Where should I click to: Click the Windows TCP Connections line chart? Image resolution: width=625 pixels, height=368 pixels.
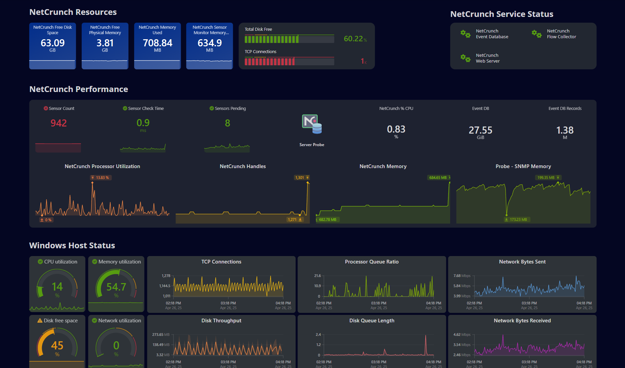(228, 286)
